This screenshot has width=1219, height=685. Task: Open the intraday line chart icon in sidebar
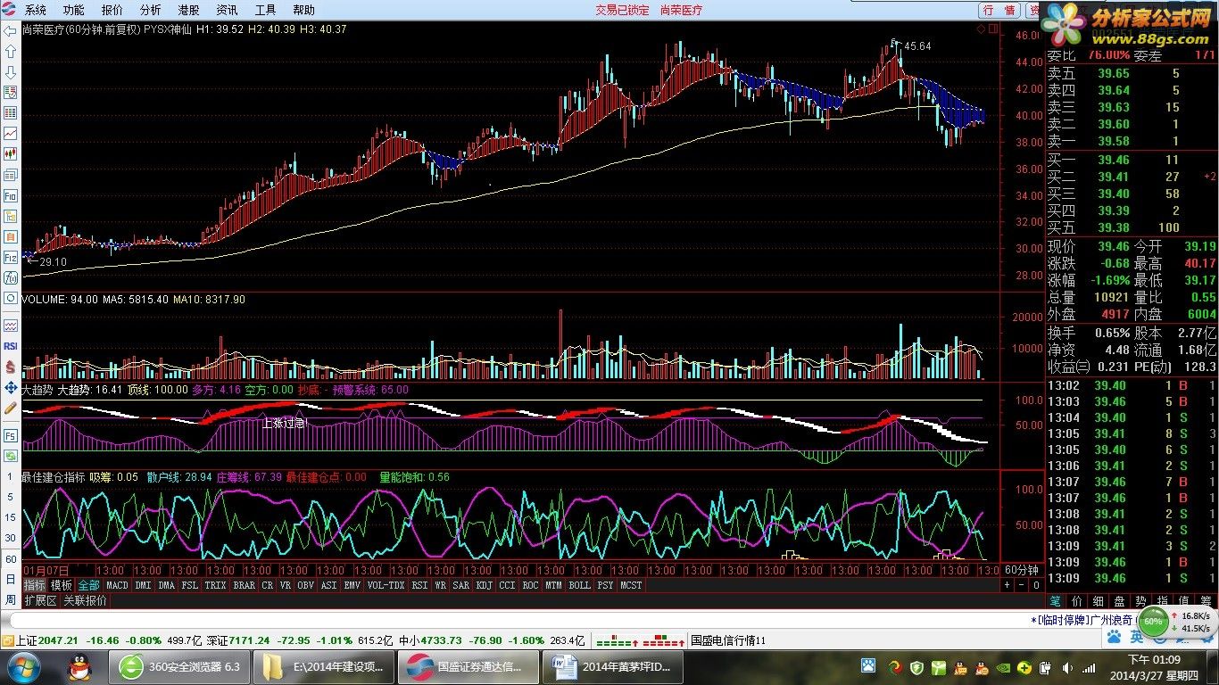tap(11, 133)
